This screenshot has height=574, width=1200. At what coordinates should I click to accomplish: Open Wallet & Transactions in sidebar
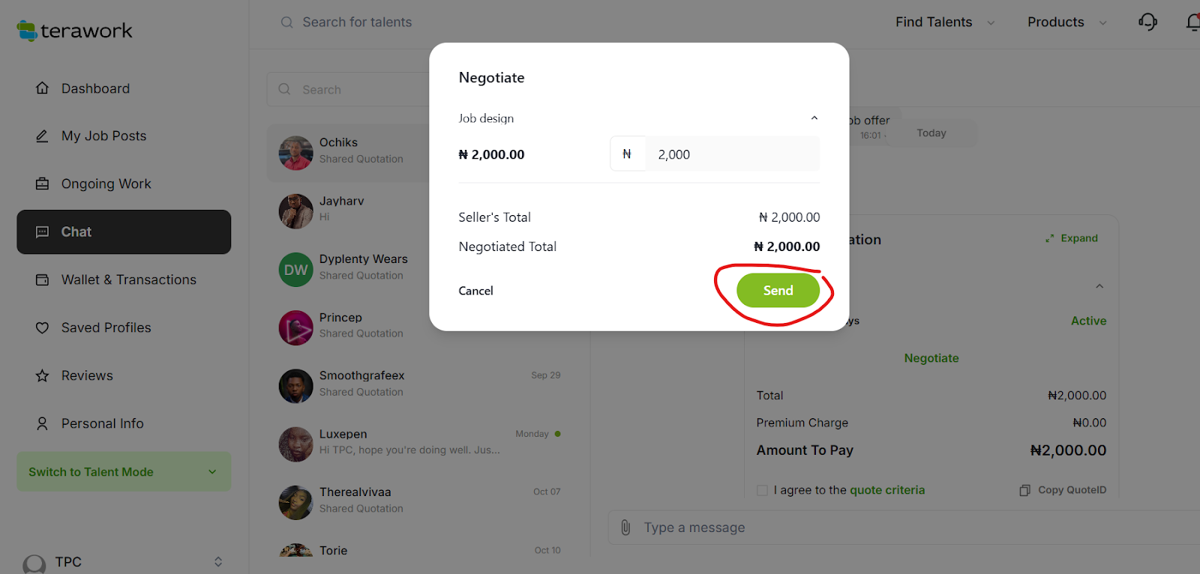pos(128,280)
